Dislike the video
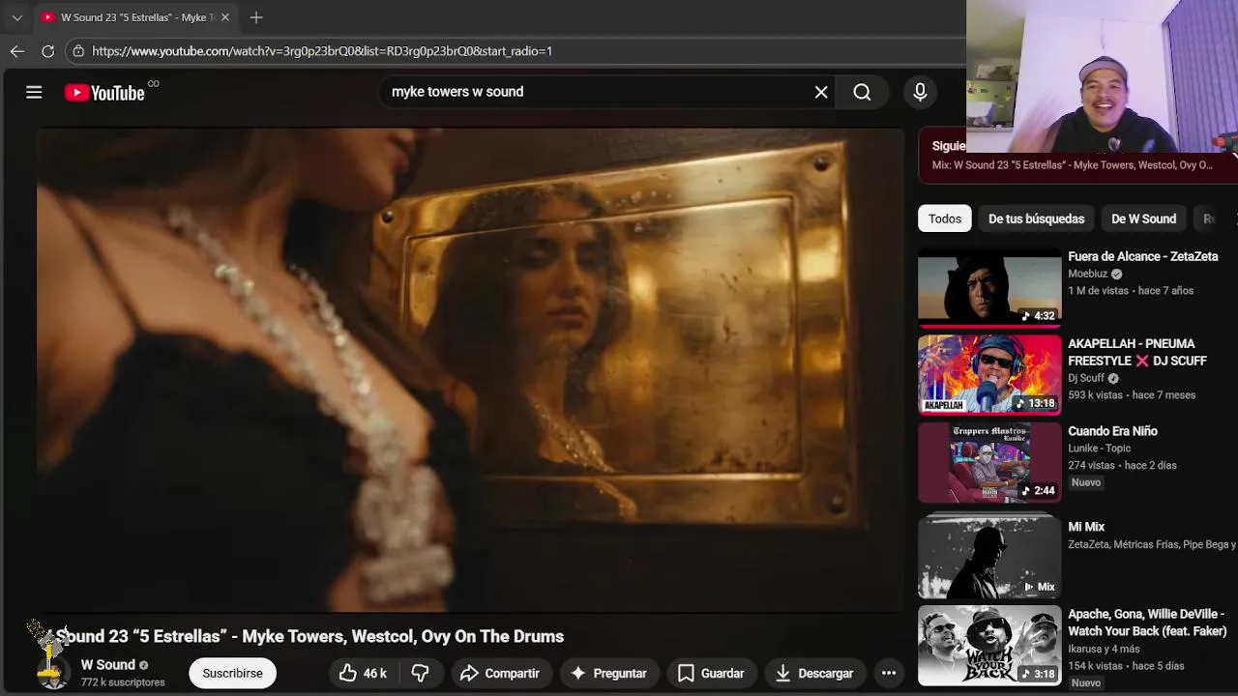 [x=421, y=673]
